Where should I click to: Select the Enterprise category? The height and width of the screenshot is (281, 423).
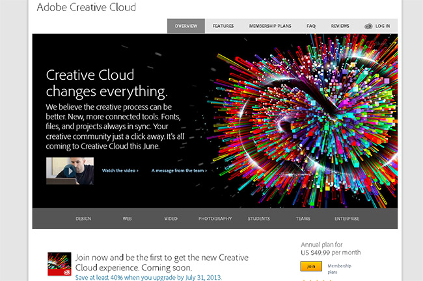pos(347,219)
